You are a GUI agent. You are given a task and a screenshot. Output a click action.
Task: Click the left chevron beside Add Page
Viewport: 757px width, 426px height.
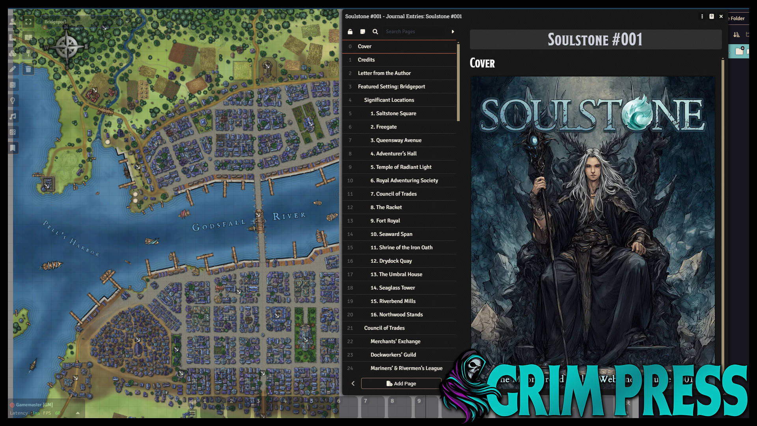point(353,383)
